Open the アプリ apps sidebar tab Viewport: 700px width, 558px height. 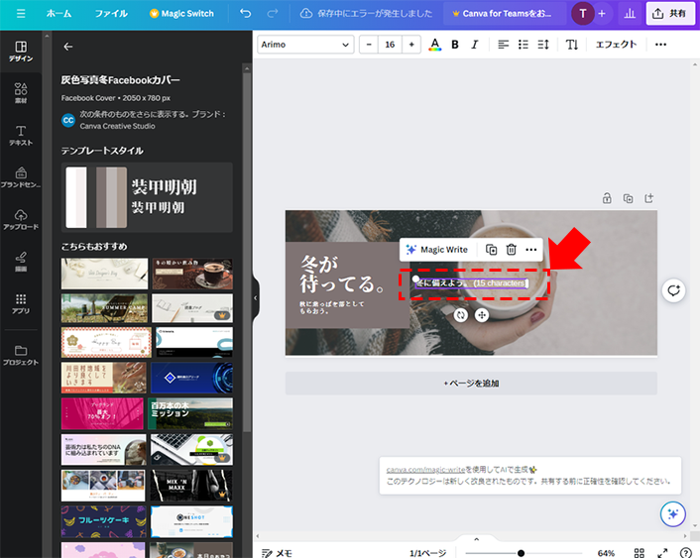tap(21, 303)
